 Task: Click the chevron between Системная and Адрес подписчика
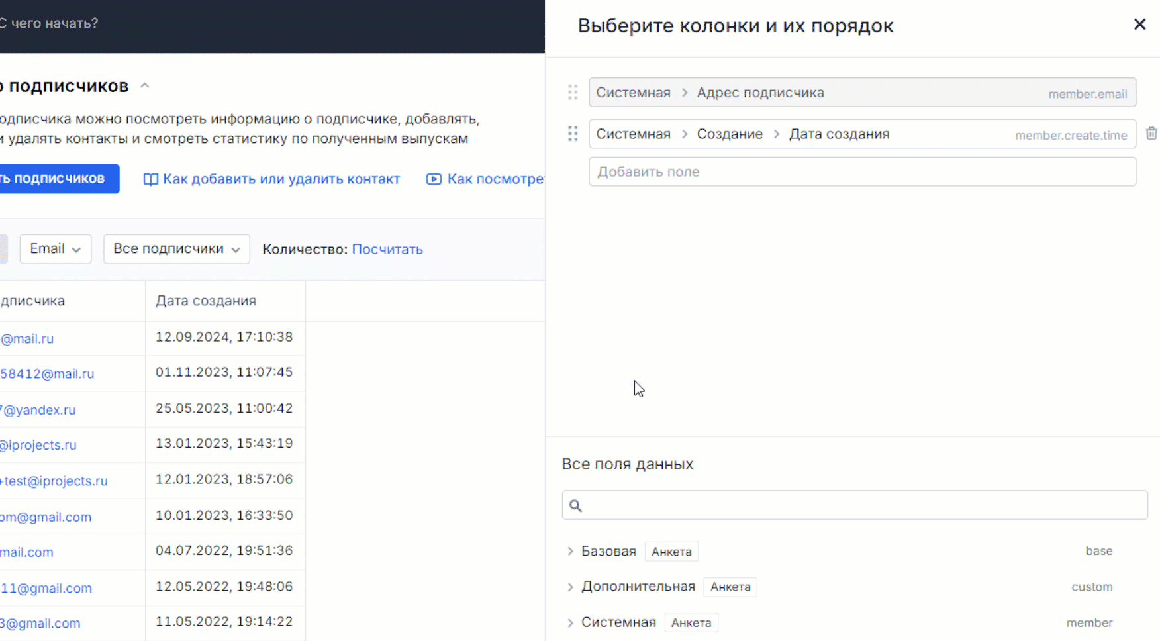pos(684,93)
